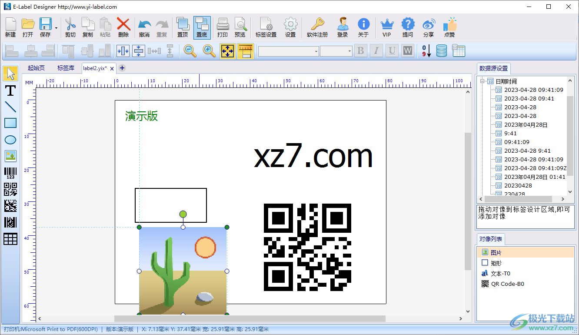Select the Rectangle shape tool

point(10,123)
